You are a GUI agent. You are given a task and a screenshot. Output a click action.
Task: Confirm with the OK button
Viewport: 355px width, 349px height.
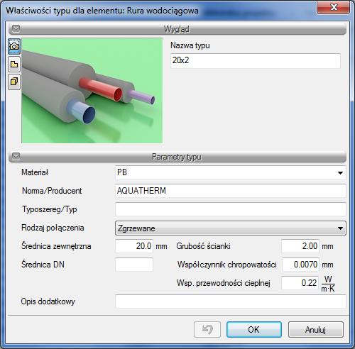(254, 329)
